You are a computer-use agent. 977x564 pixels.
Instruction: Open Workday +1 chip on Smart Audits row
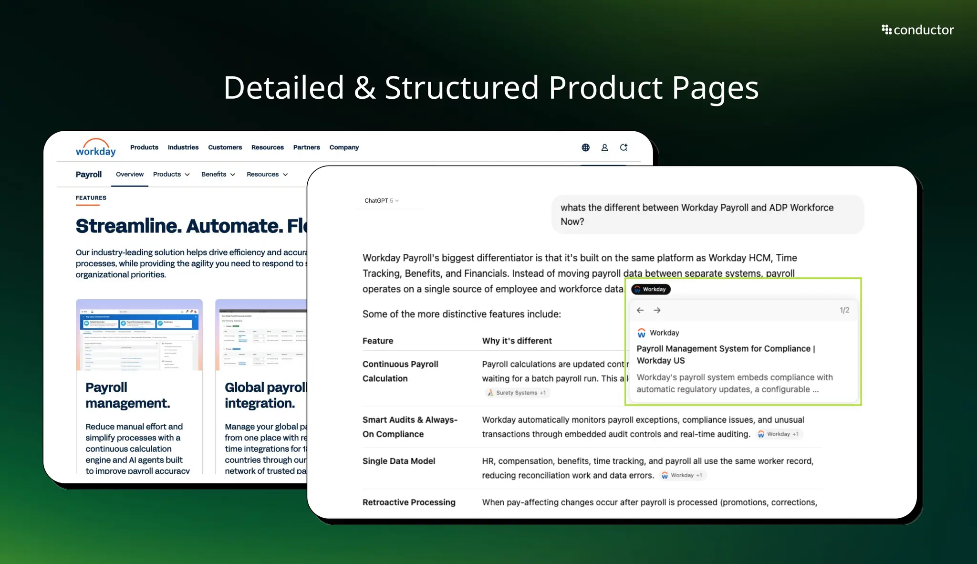tap(779, 434)
